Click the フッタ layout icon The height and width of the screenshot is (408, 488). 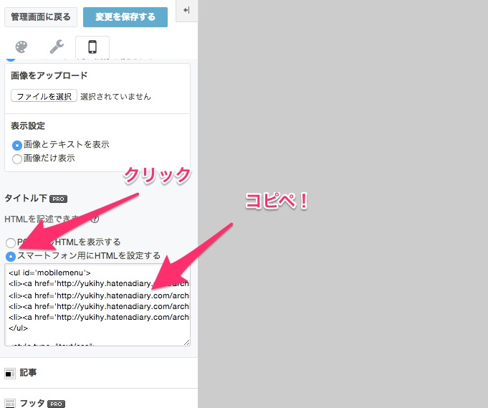coord(10,404)
